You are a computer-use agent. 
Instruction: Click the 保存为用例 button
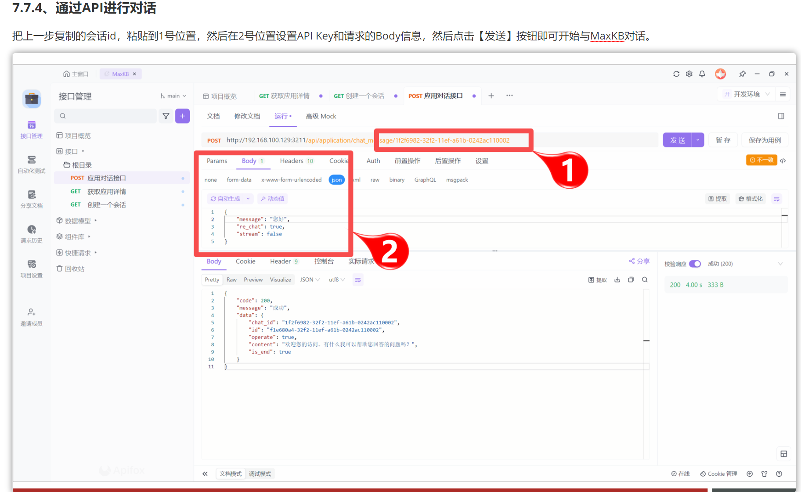pyautogui.click(x=765, y=140)
